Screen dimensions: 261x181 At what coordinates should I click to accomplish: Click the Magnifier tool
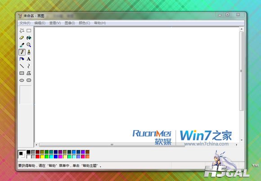(x=29, y=45)
